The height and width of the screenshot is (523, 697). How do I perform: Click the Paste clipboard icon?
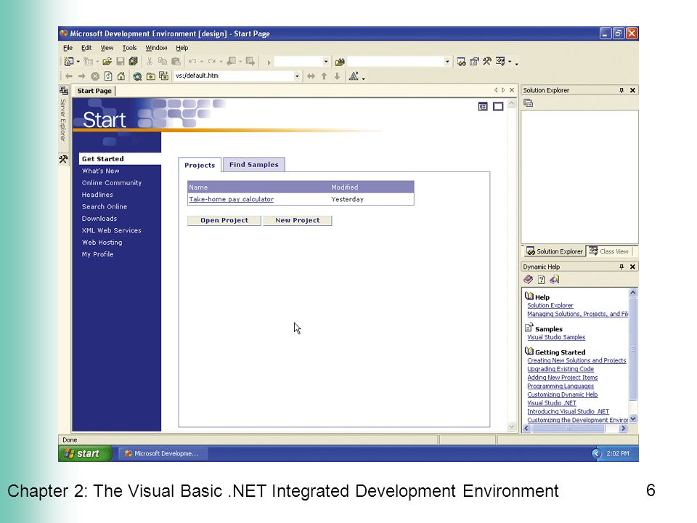click(176, 61)
